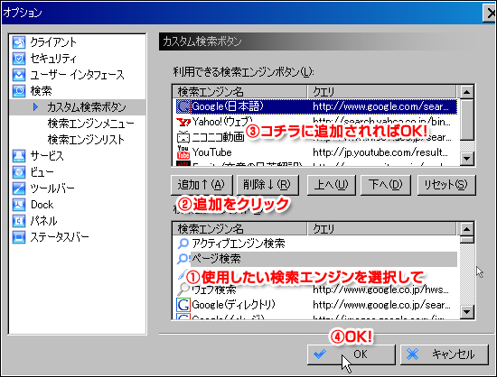The width and height of the screenshot is (497, 377).
Task: Click the YouTube logo icon
Action: [183, 152]
